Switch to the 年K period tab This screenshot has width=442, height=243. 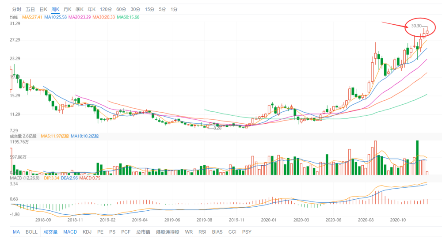coord(91,9)
